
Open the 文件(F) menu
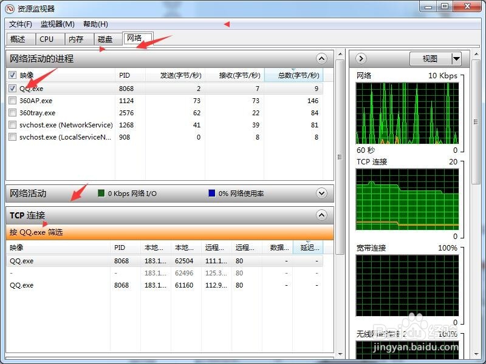tap(21, 24)
